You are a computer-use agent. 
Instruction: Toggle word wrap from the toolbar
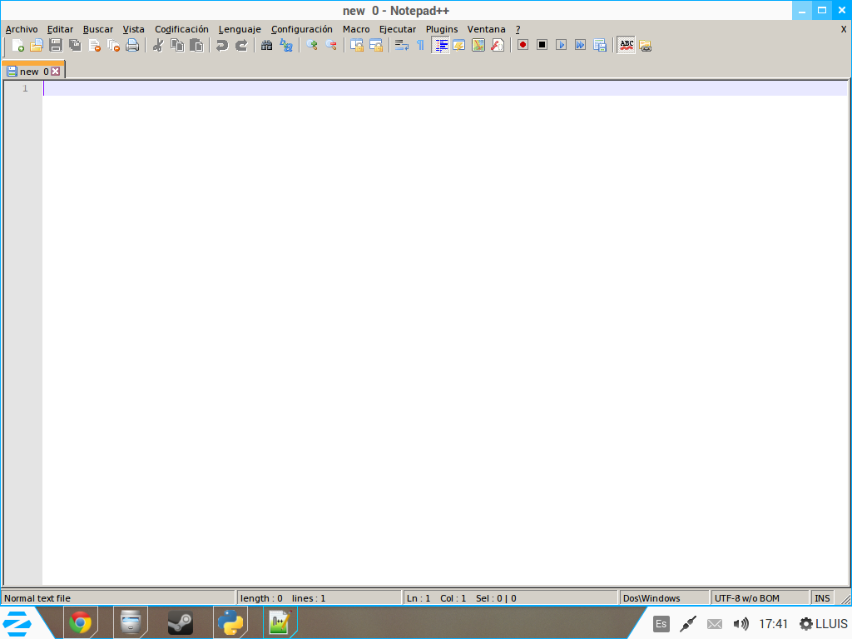tap(400, 45)
